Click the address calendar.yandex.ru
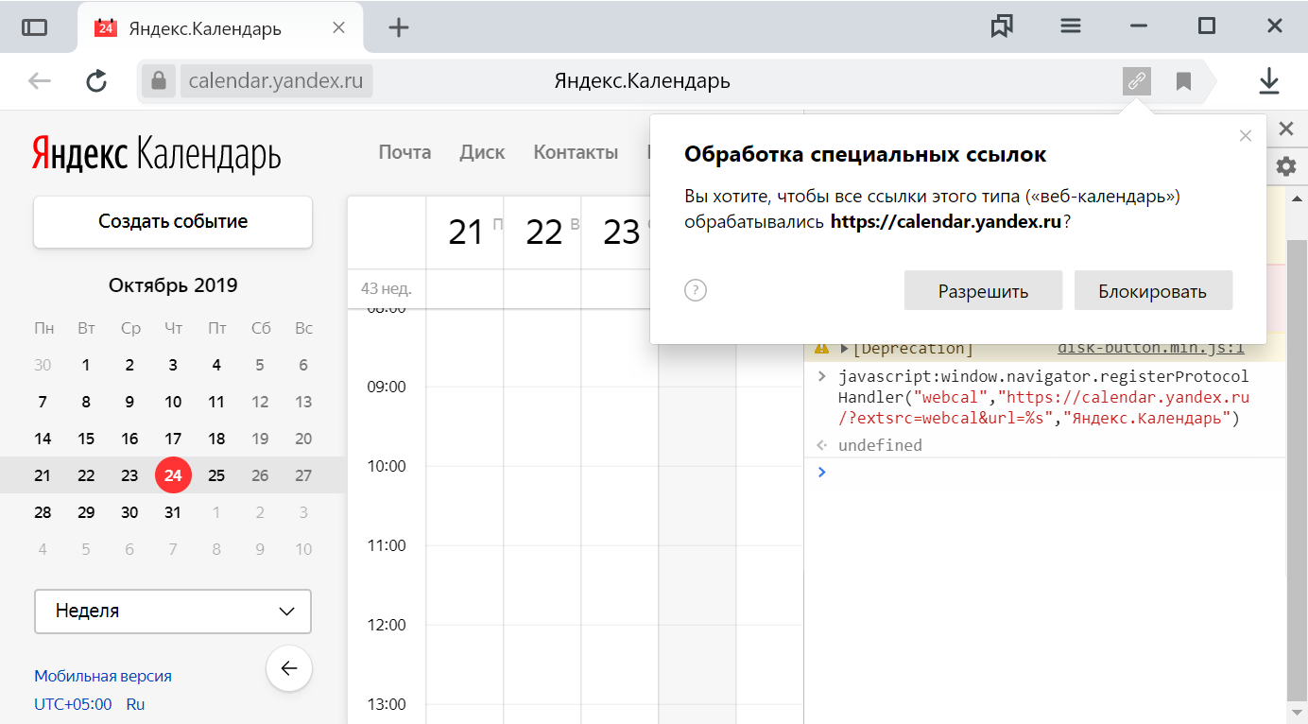Screen dimensions: 1308x724 coord(276,81)
